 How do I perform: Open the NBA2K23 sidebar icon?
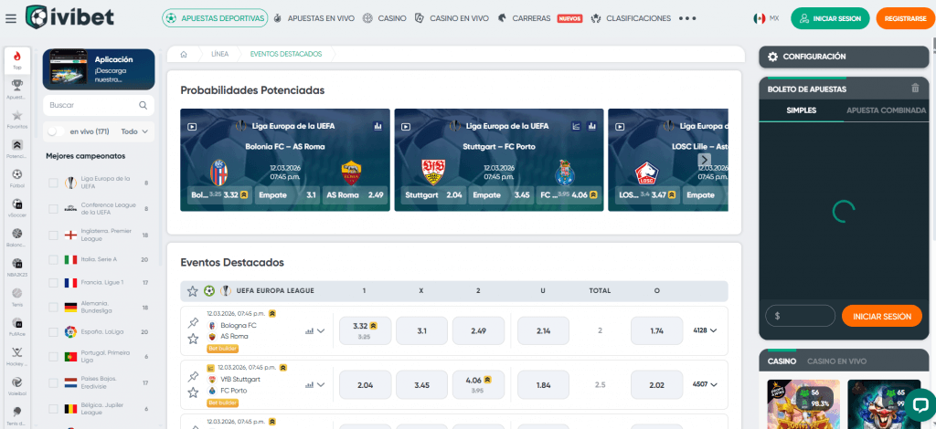[17, 266]
